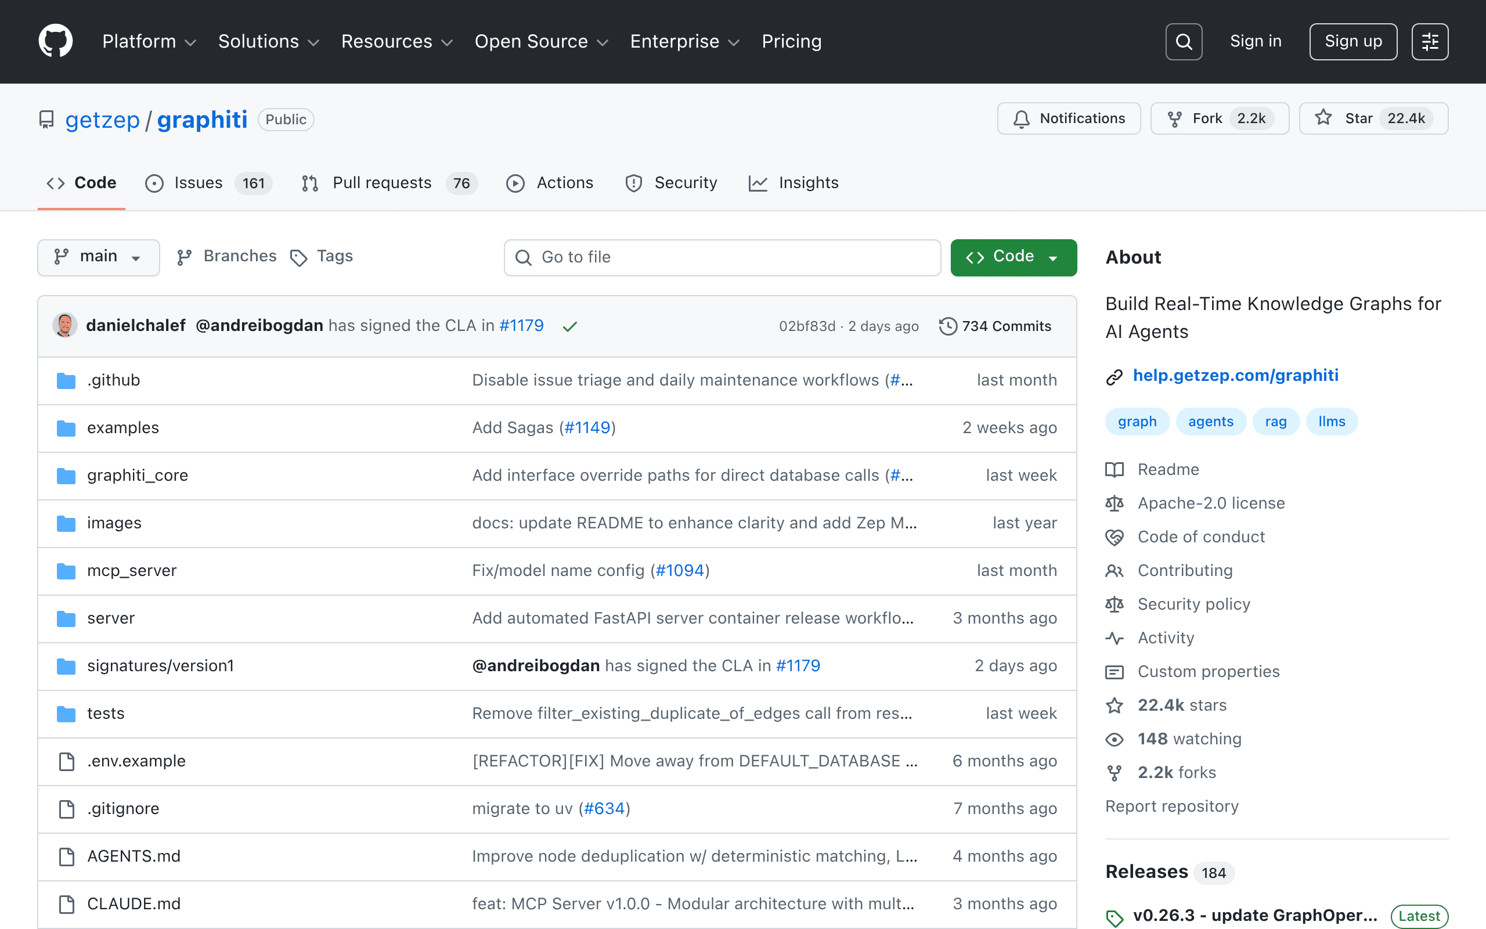Open the main branch selector dropdown
Image resolution: width=1486 pixels, height=929 pixels.
[x=98, y=257]
